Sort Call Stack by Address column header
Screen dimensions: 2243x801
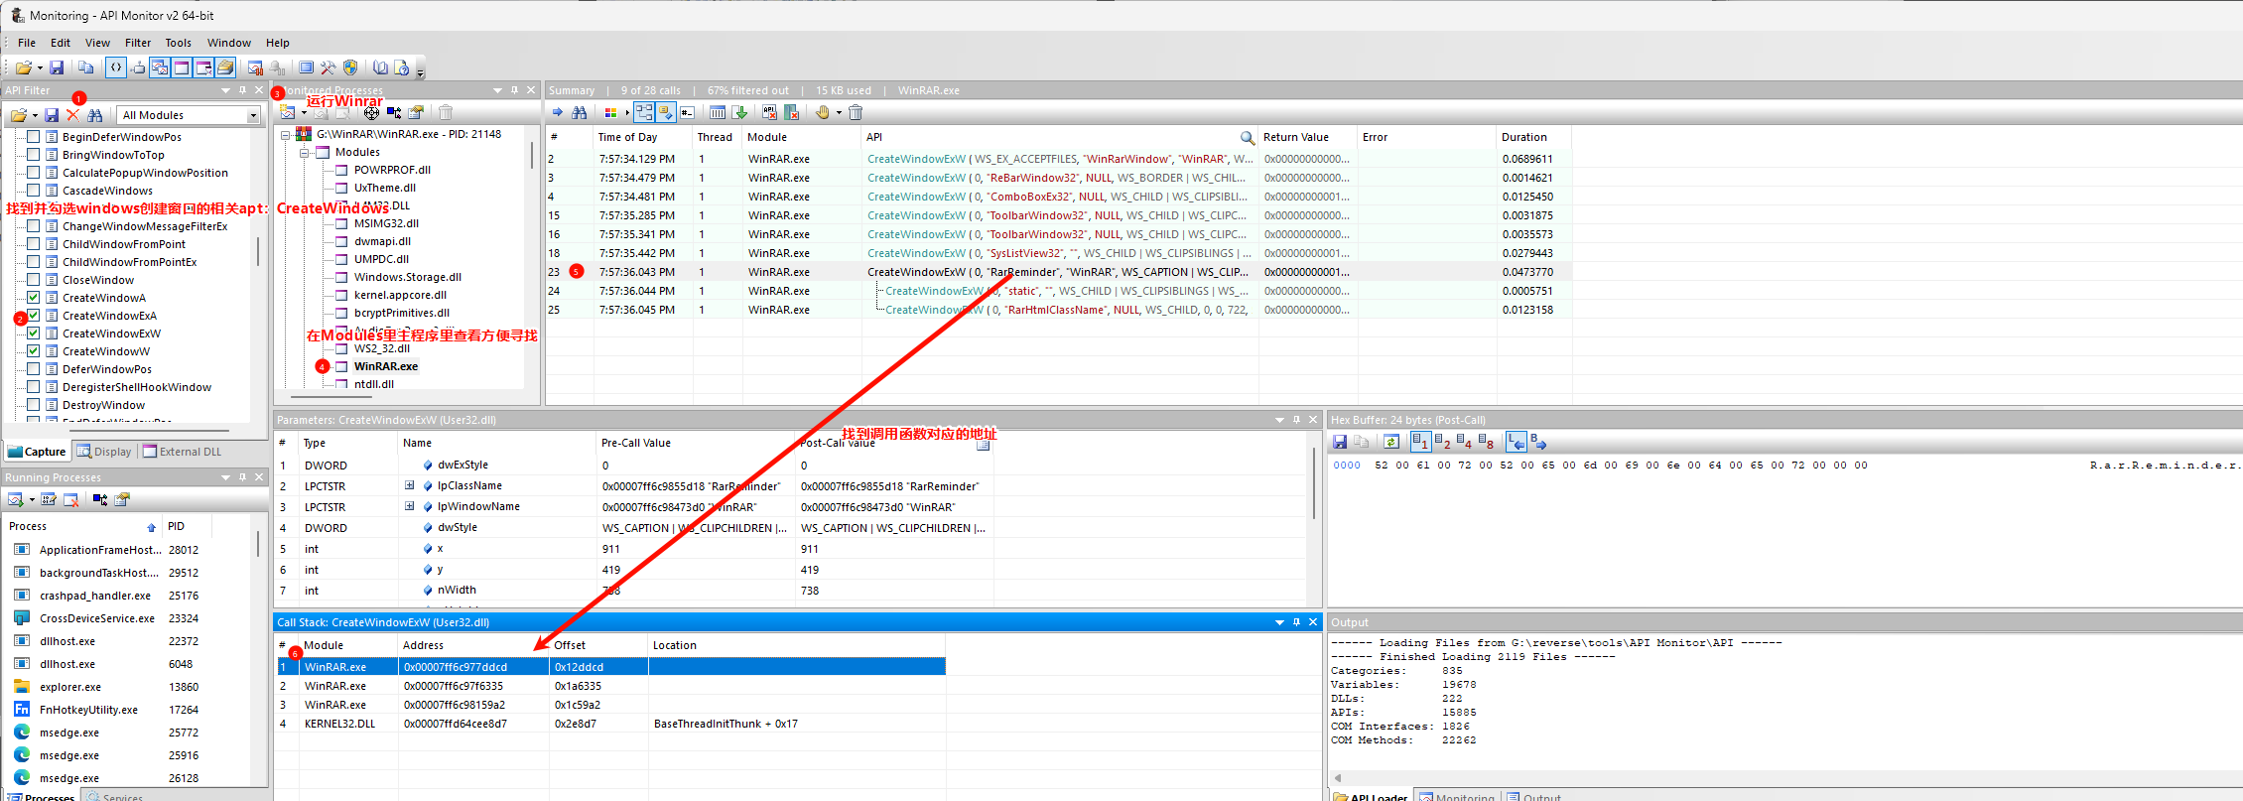pos(473,645)
